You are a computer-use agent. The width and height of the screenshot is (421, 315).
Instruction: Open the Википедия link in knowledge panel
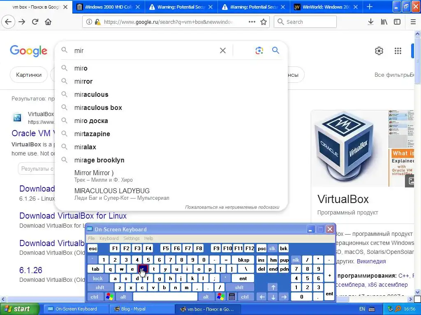pyautogui.click(x=371, y=261)
